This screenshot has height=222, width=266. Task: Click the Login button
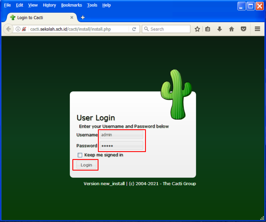tap(86, 165)
